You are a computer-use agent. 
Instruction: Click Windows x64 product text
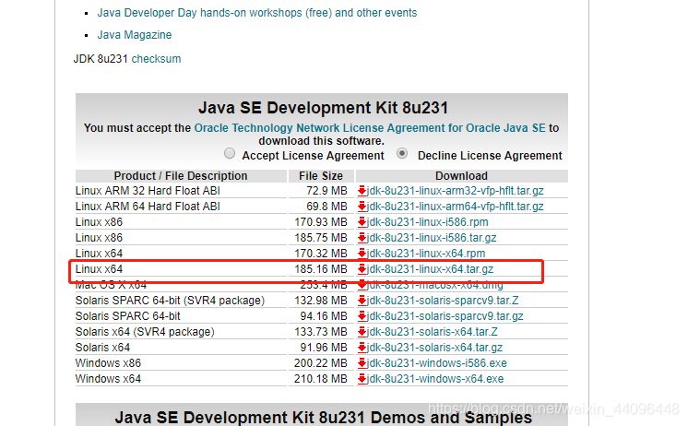[108, 379]
